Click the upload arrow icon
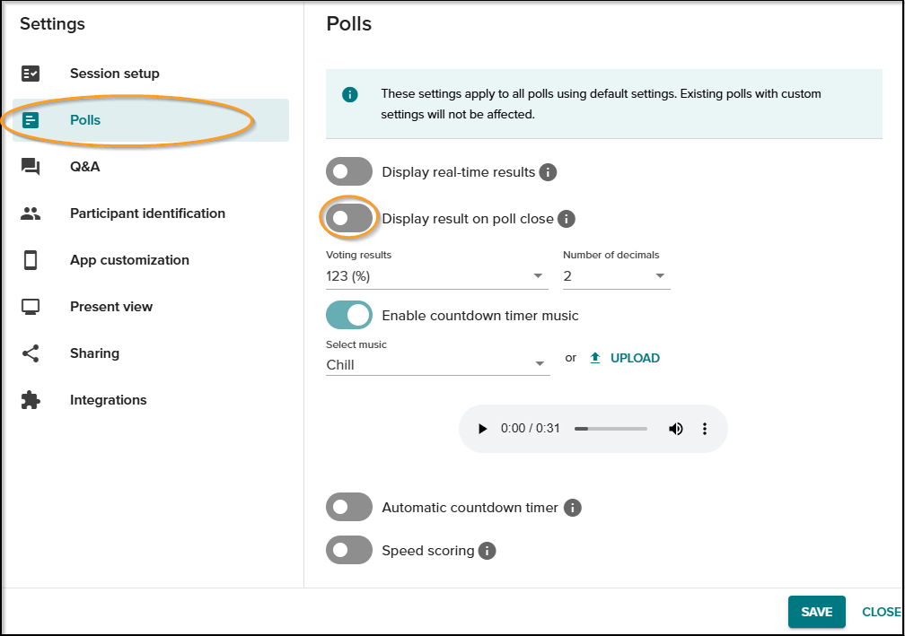Screen dimensions: 905x636 click(594, 358)
